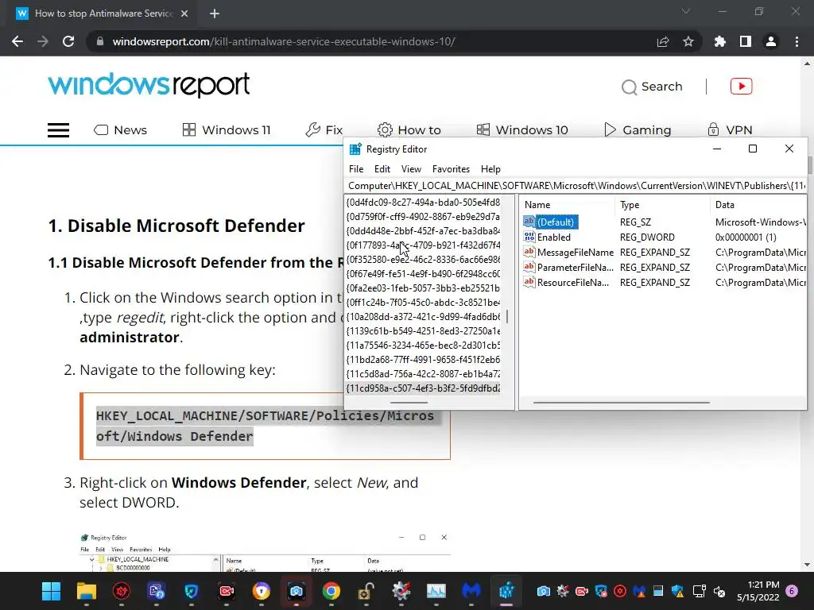Image resolution: width=814 pixels, height=610 pixels.
Task: Select key {10a208dd-a372-421c-9d99...}
Action: 423,316
